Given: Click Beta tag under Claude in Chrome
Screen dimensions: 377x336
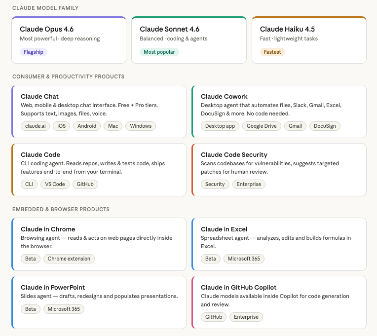Looking at the screenshot, I should [x=31, y=259].
